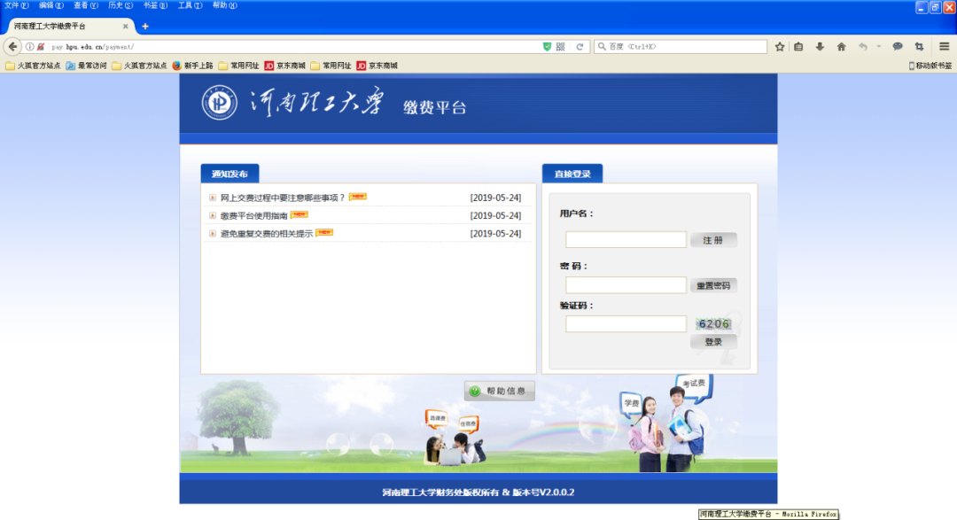Reload the page with refresh icon
The image size is (957, 520).
click(x=580, y=46)
